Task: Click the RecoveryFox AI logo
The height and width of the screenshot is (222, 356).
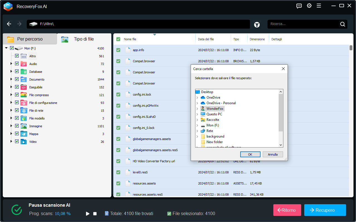Action: coord(8,6)
